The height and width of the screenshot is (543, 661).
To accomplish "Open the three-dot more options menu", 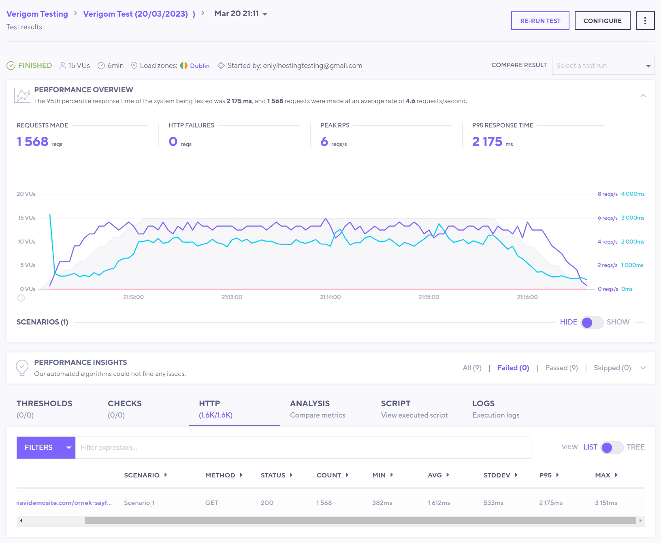I will pos(645,21).
